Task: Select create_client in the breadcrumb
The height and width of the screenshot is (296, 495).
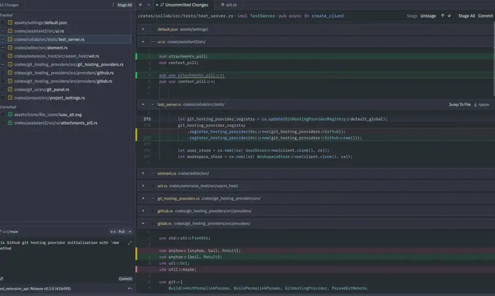Action: (328, 16)
